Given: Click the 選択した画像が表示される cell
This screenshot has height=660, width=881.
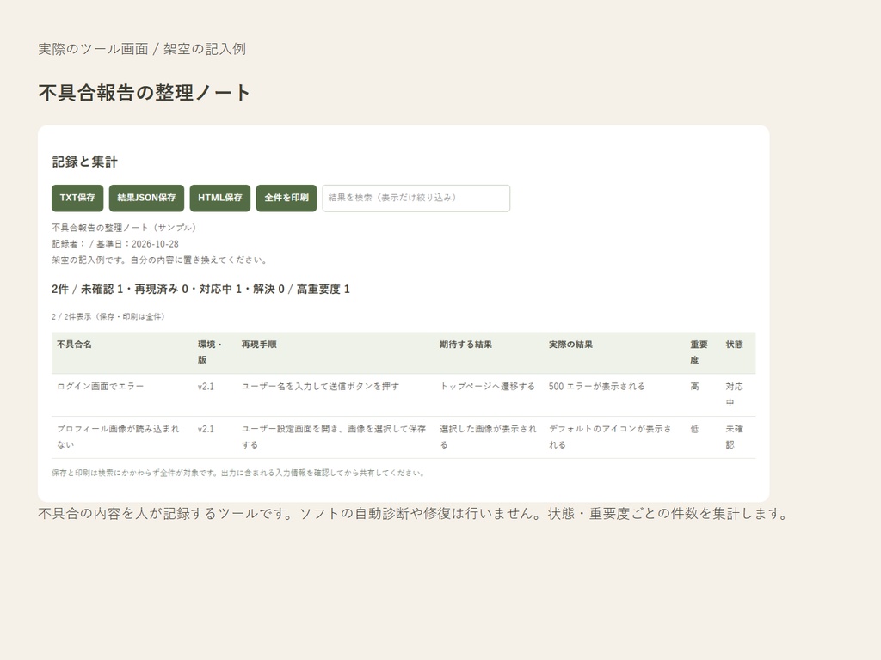Looking at the screenshot, I should pos(489,437).
